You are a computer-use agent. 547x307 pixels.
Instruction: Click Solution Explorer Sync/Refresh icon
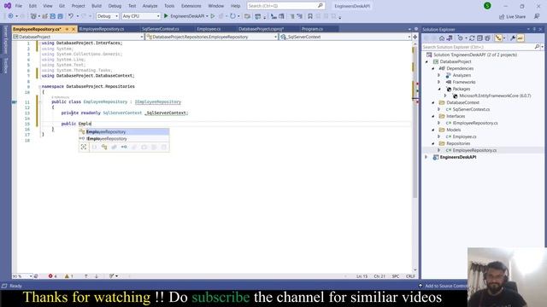coord(472,38)
